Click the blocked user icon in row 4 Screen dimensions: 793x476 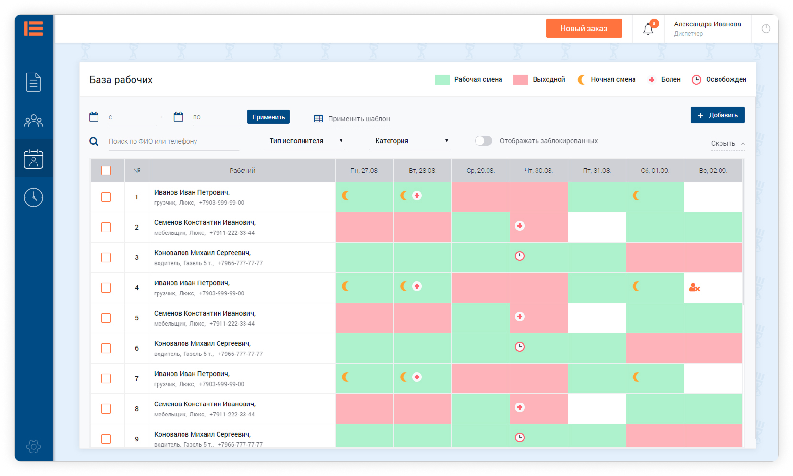[694, 288]
